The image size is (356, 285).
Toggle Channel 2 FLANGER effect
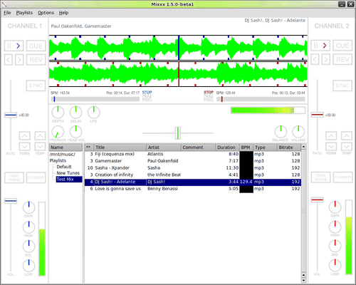click(342, 177)
